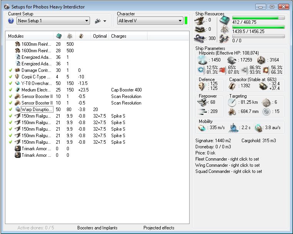The image size is (293, 234).
Task: Click the warp speed icon showing 3.8 au/s
Action: click(258, 128)
